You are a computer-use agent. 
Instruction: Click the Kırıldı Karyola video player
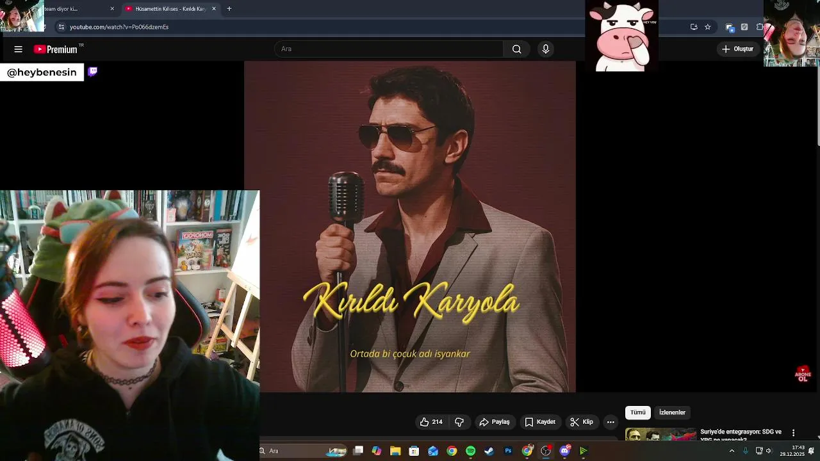410,227
